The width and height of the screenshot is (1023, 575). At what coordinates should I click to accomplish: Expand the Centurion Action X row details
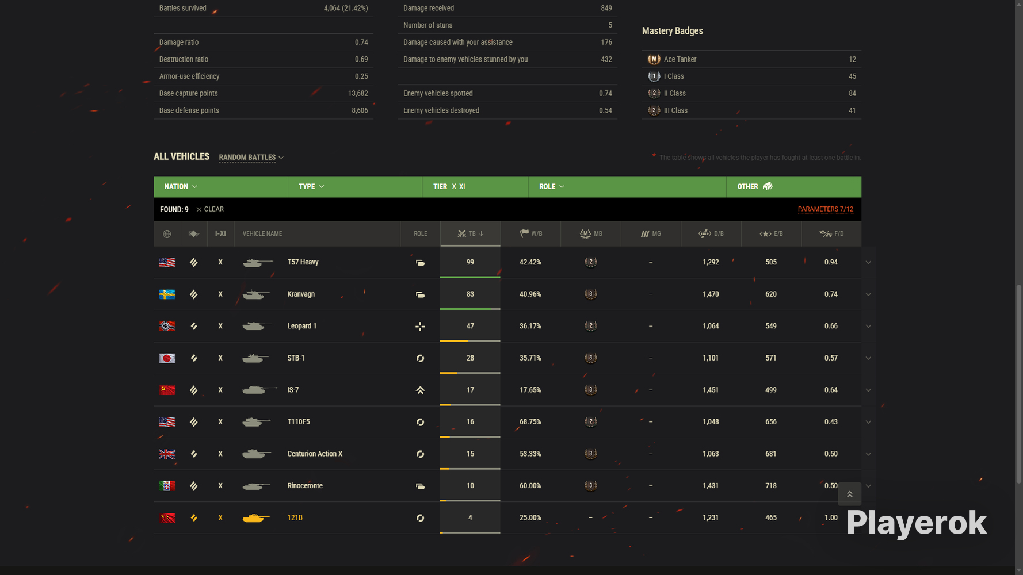[x=868, y=454]
